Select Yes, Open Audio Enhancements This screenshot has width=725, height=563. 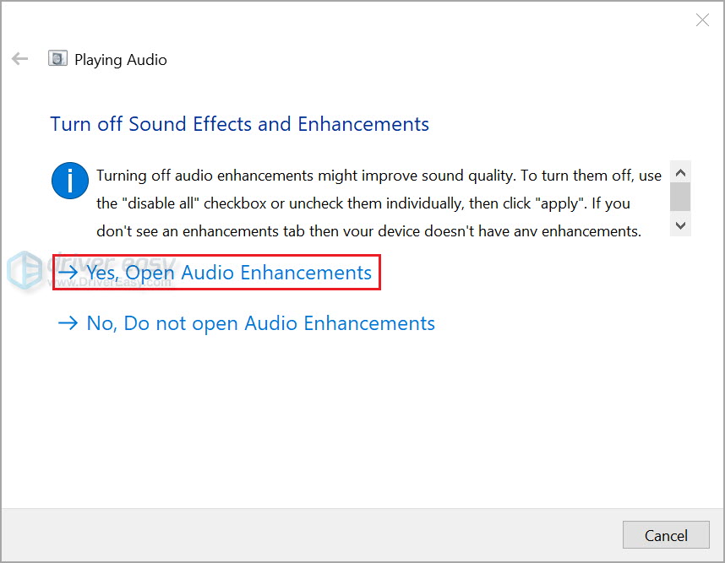coord(228,273)
